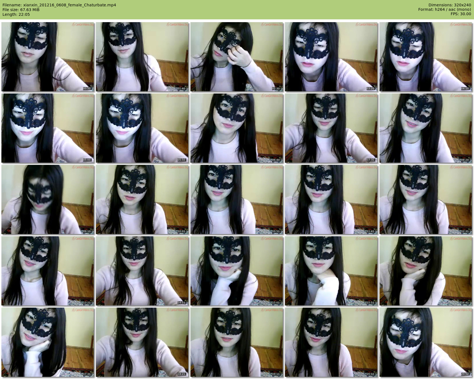Click the "Length: 22:05" text

pos(16,14)
